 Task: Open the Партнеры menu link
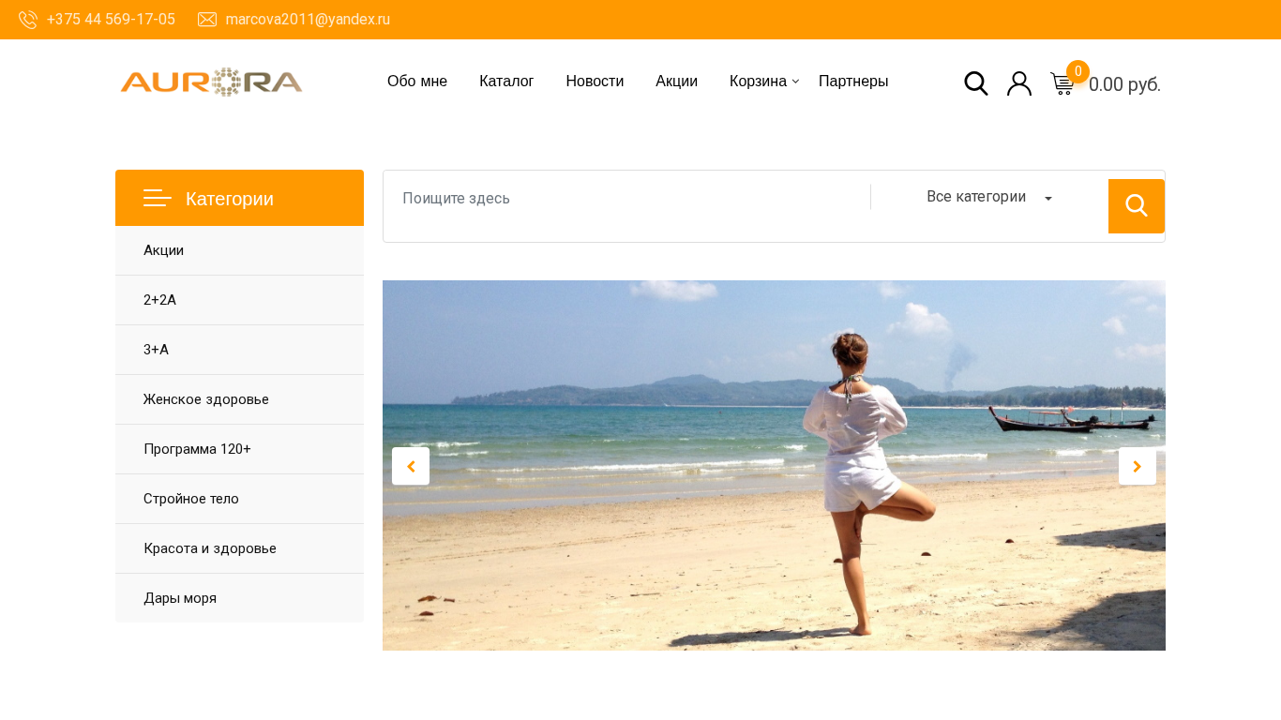click(x=853, y=81)
